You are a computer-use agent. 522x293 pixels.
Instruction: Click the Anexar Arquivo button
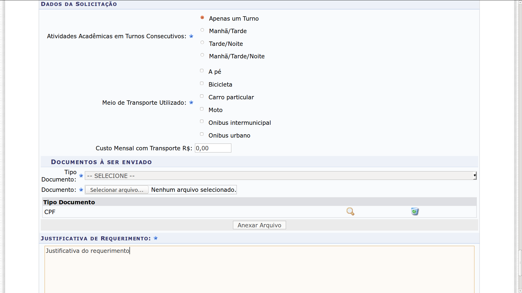click(x=259, y=225)
